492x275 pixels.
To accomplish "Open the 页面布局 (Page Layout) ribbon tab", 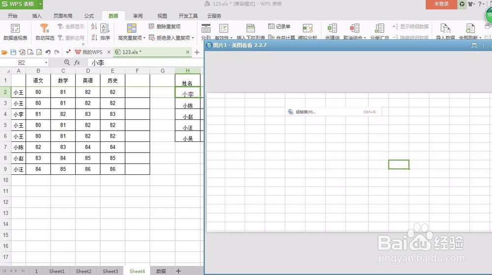I will [63, 16].
